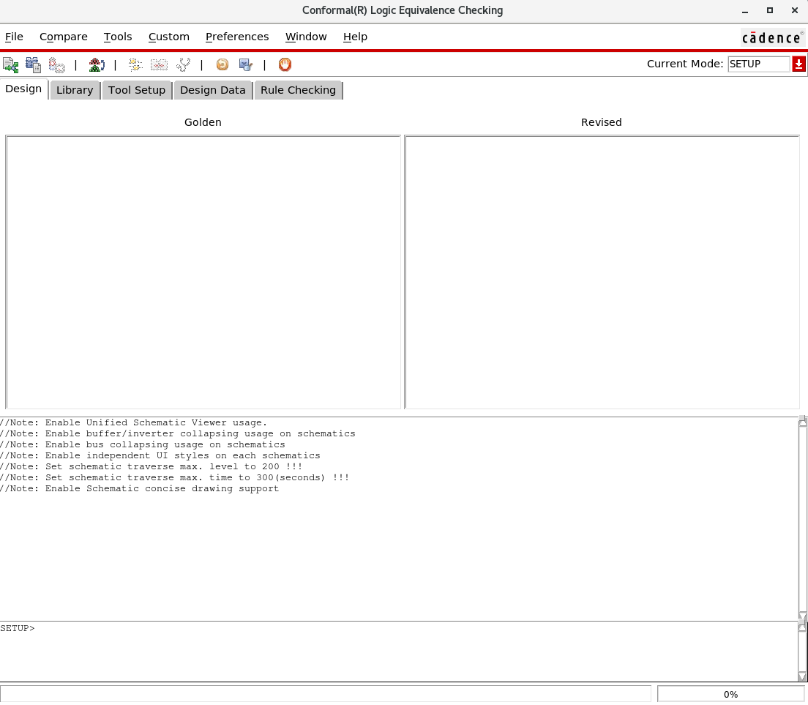The height and width of the screenshot is (705, 808).
Task: Open the Current Mode red dropdown arrow
Action: [x=798, y=64]
